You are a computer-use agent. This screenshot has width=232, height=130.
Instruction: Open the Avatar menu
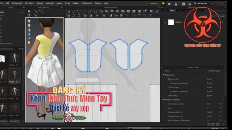59,3
